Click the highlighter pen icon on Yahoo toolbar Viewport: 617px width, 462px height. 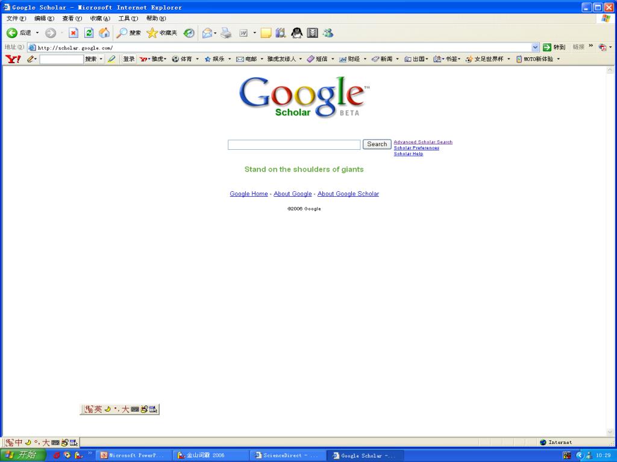[x=111, y=59]
